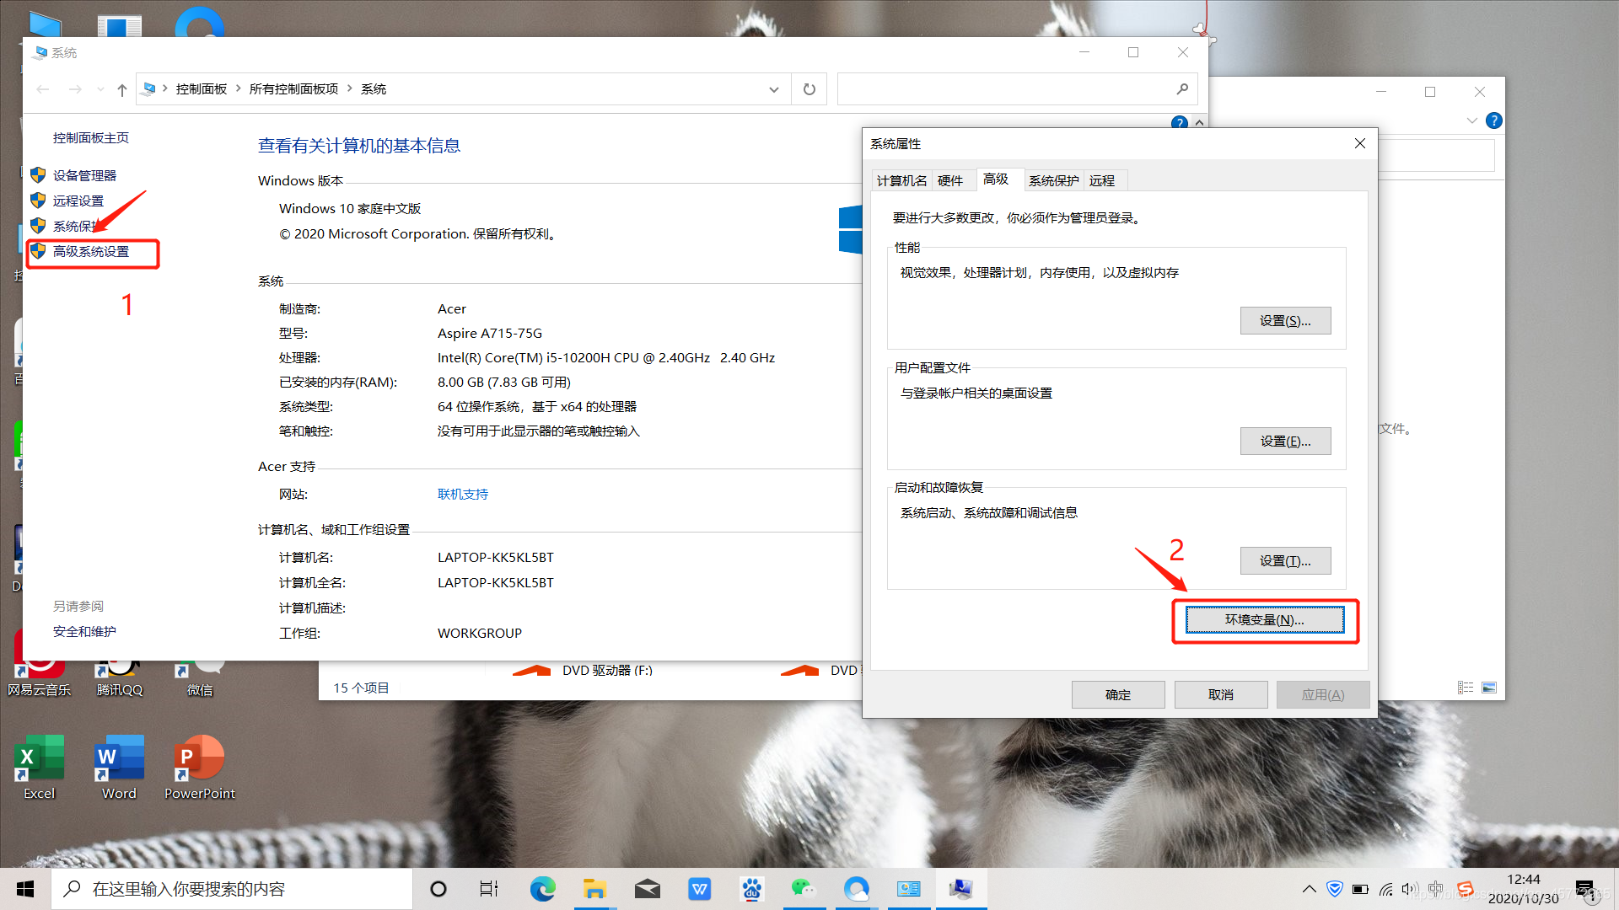Open Task View on taskbar
Screen dimensions: 1619x910
[x=489, y=889]
